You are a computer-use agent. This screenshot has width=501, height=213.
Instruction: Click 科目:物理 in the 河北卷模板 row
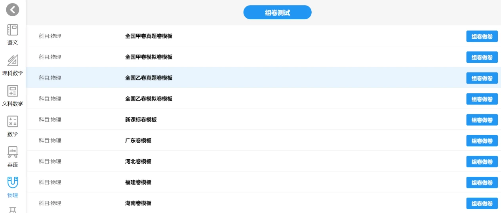click(x=50, y=161)
